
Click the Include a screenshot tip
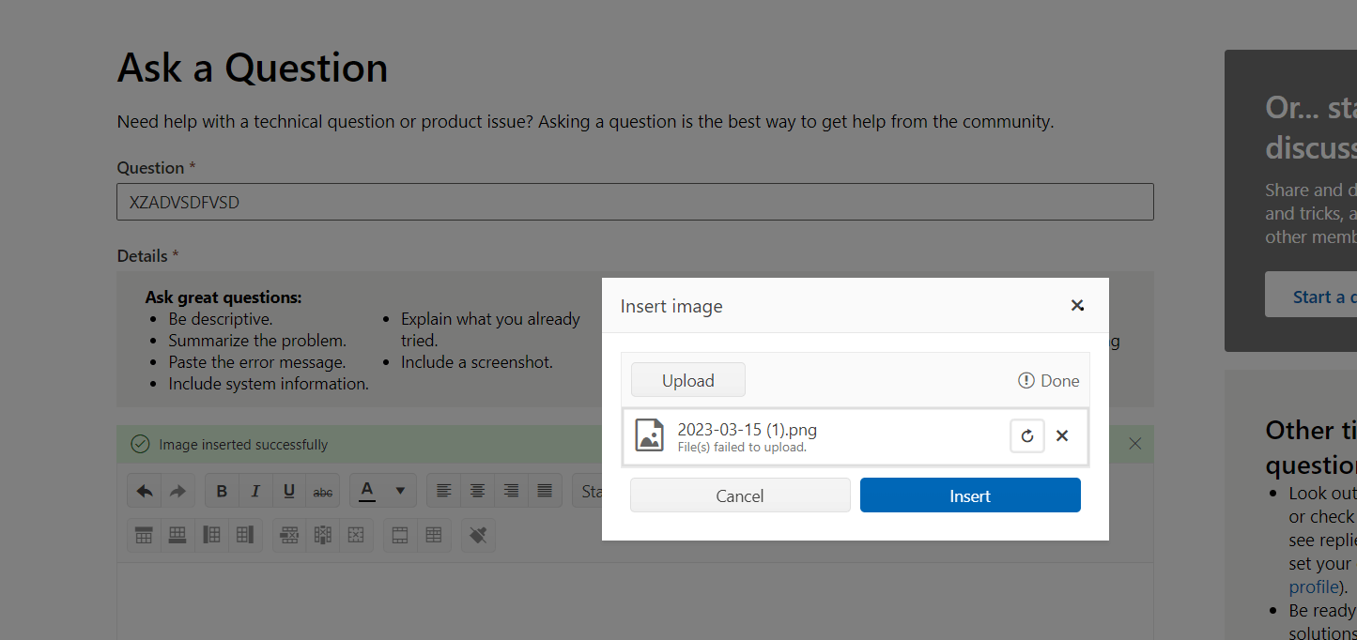(477, 362)
